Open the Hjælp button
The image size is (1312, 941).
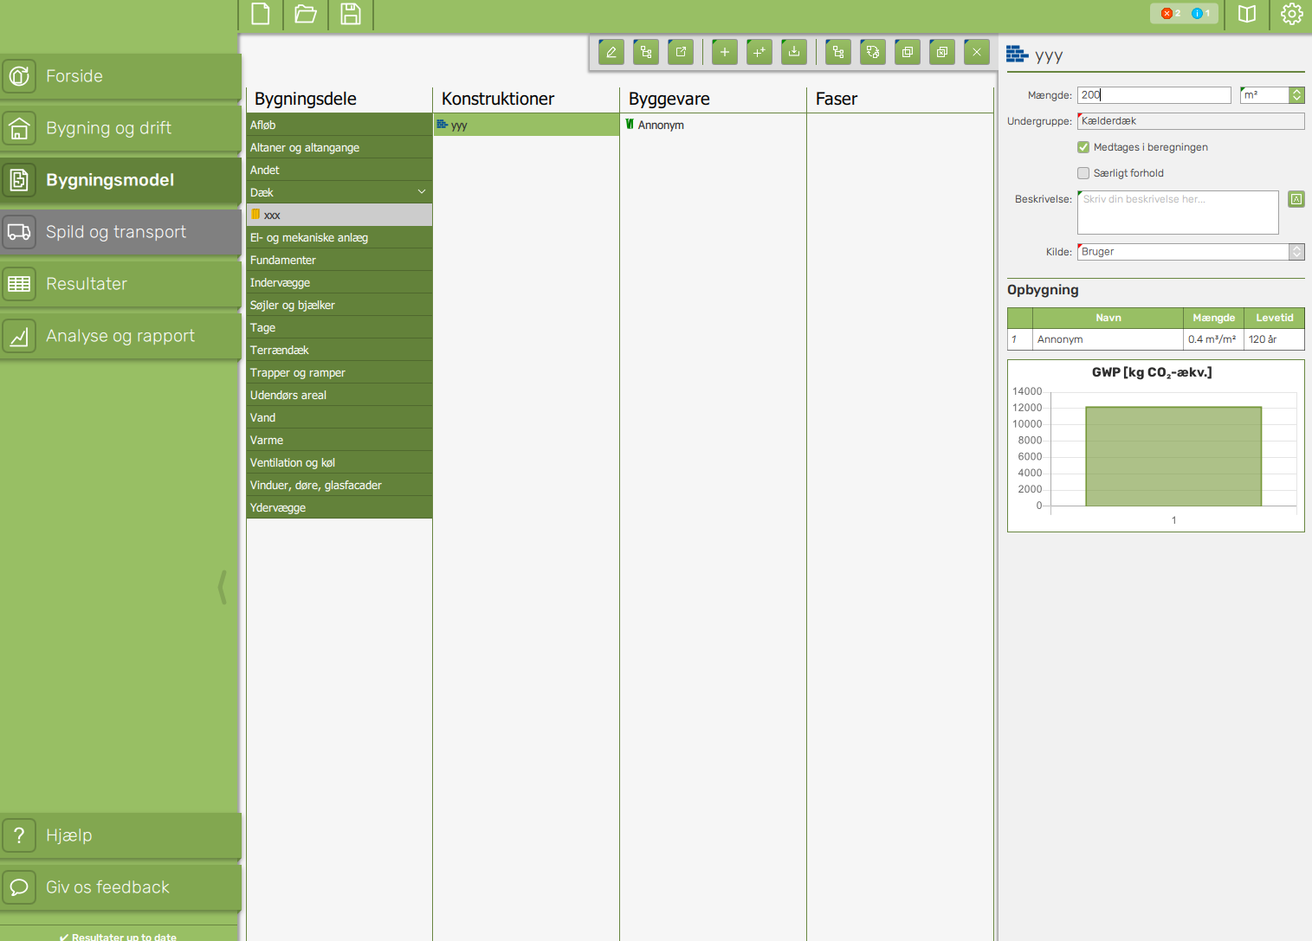coord(120,835)
